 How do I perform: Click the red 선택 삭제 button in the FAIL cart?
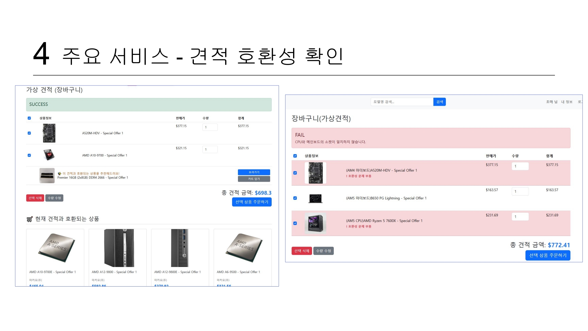point(302,251)
